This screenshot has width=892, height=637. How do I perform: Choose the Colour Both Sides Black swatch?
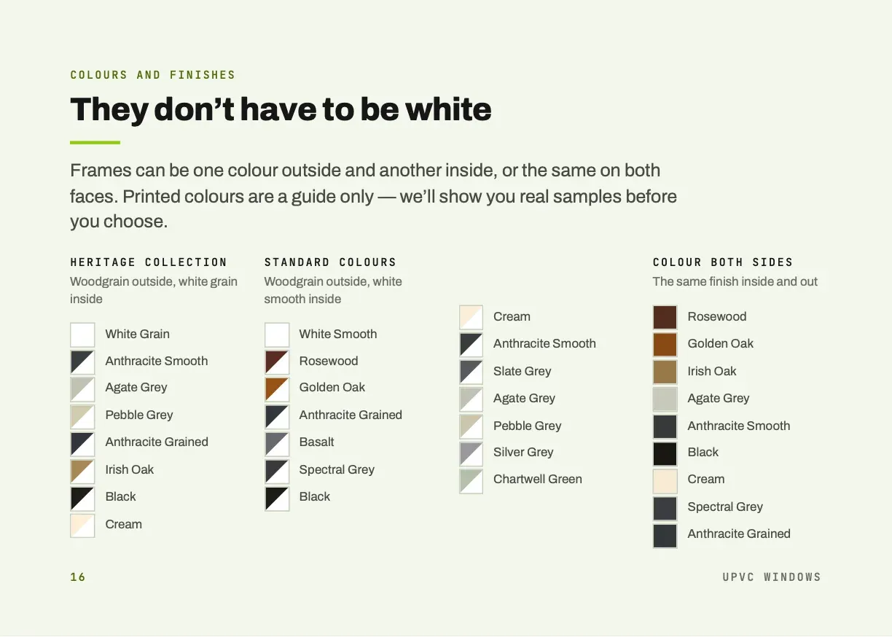pos(665,453)
